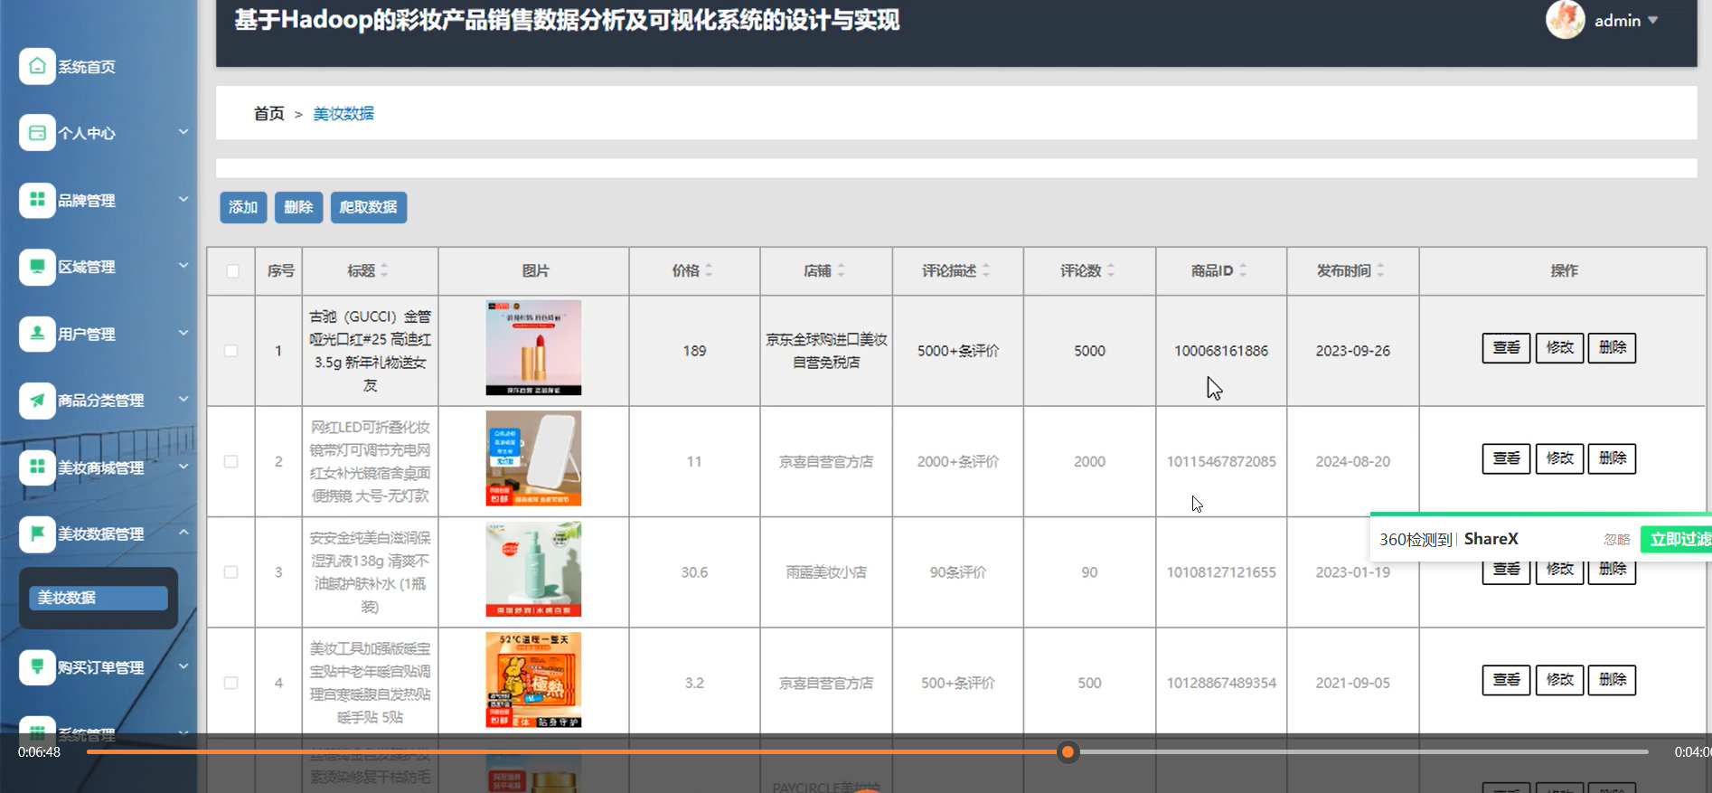Check the row 3 安安金纯 lotion checkbox

click(x=231, y=572)
